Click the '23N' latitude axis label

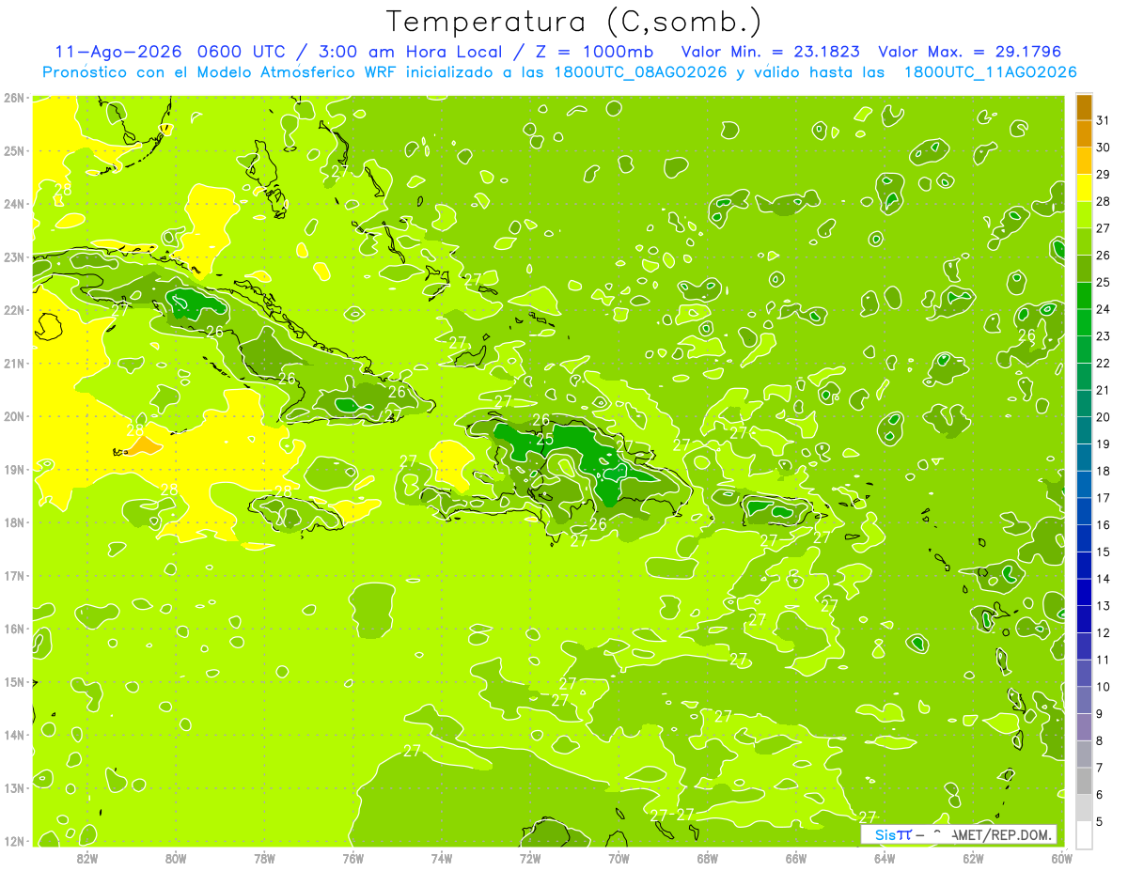point(13,257)
